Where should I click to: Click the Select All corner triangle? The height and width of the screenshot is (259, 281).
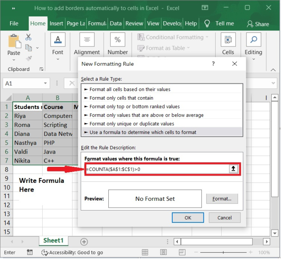pyautogui.click(x=9, y=98)
